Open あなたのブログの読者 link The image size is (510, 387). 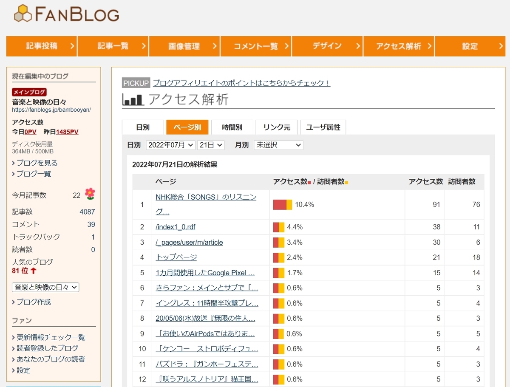tap(51, 359)
